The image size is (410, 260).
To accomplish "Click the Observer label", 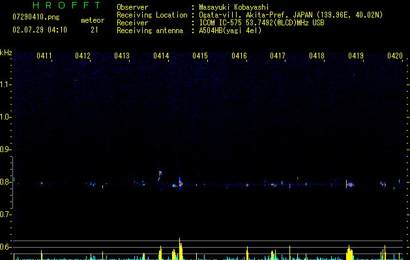I will (132, 7).
